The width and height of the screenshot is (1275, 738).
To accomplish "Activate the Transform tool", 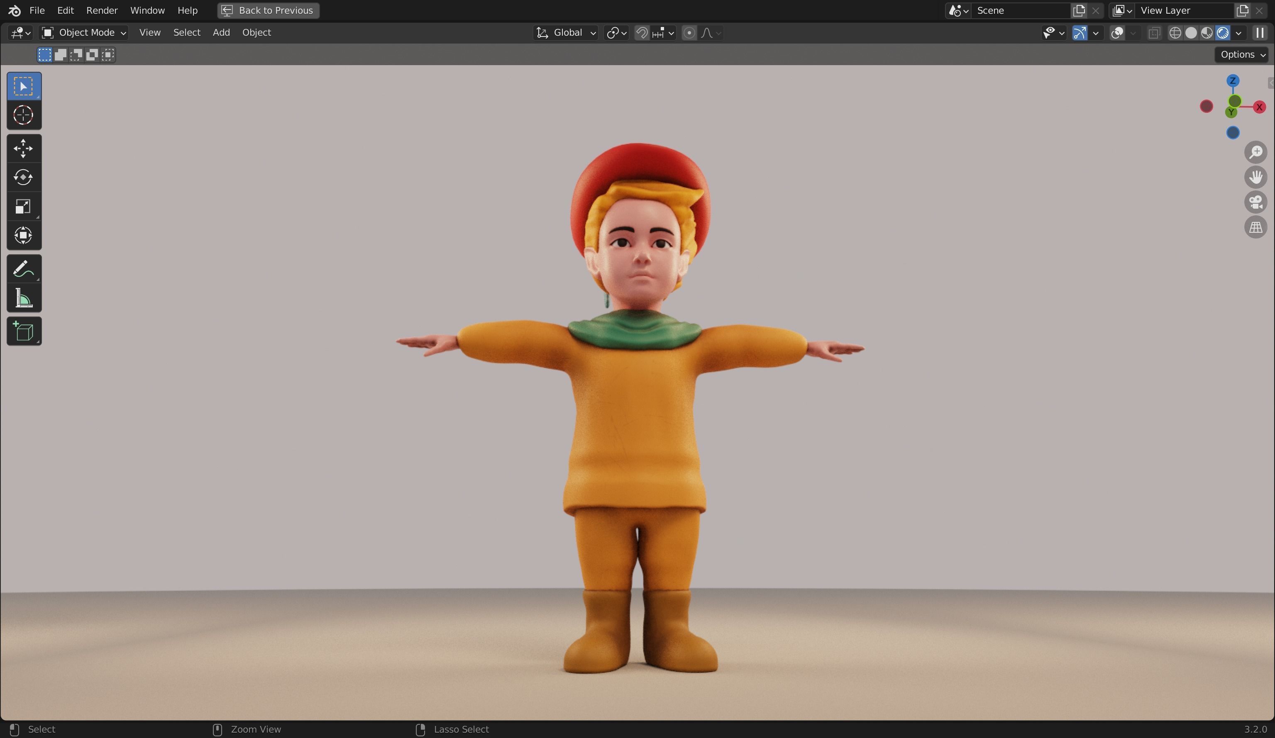I will tap(24, 235).
